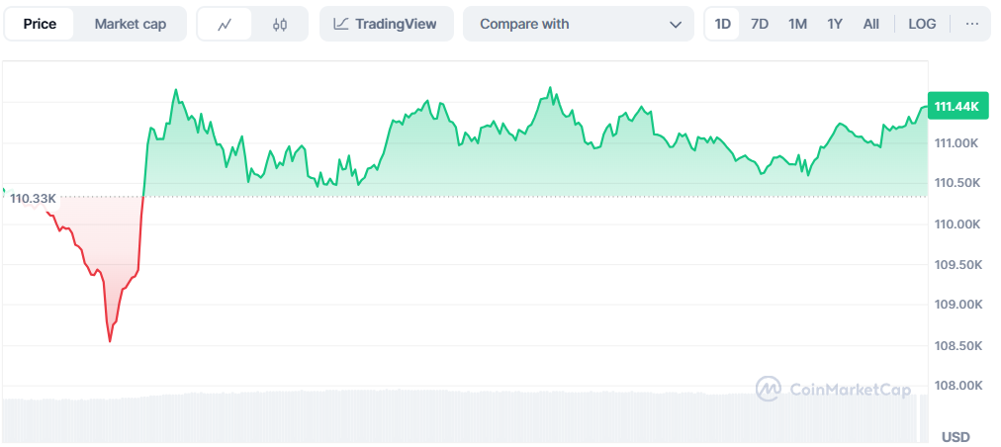
Task: Click the green 111.44K current price tag
Action: point(956,107)
